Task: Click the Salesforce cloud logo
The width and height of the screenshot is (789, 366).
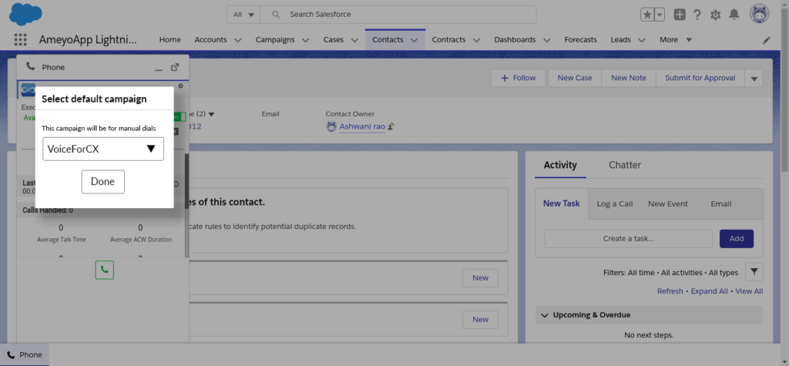Action: (x=25, y=14)
